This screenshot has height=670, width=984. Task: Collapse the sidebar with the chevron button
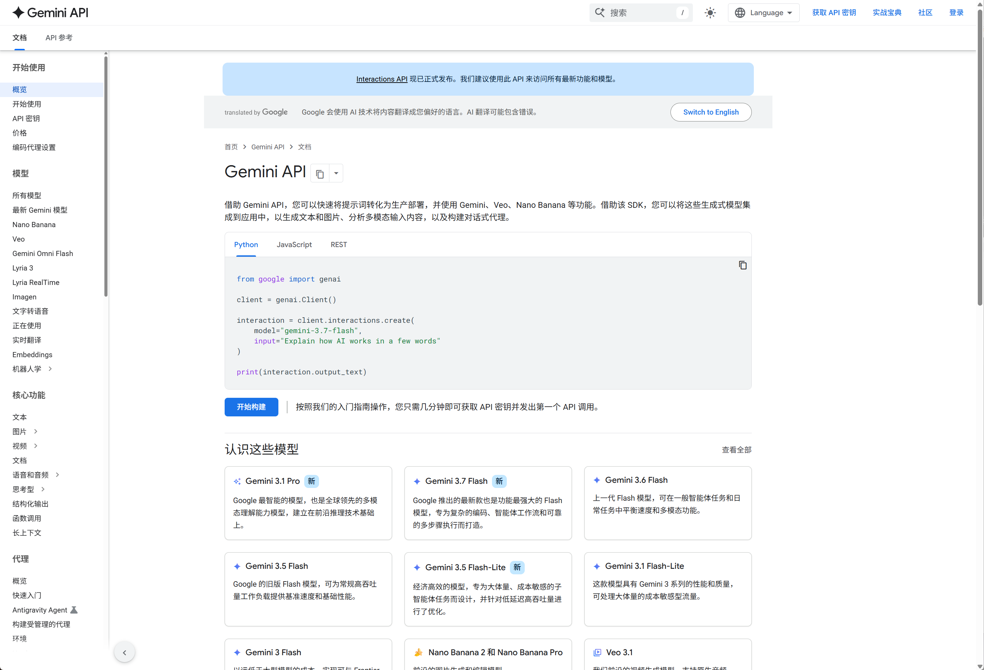pyautogui.click(x=124, y=652)
